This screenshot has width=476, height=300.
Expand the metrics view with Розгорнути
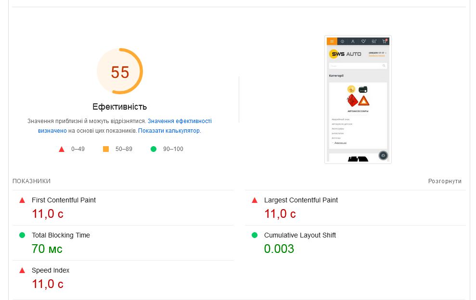[x=445, y=181]
